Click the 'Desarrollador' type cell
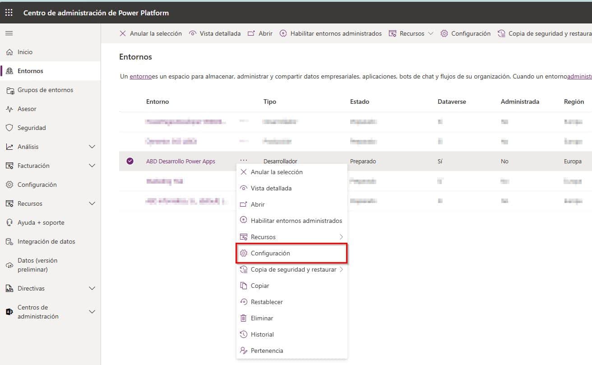592x365 pixels. [280, 161]
